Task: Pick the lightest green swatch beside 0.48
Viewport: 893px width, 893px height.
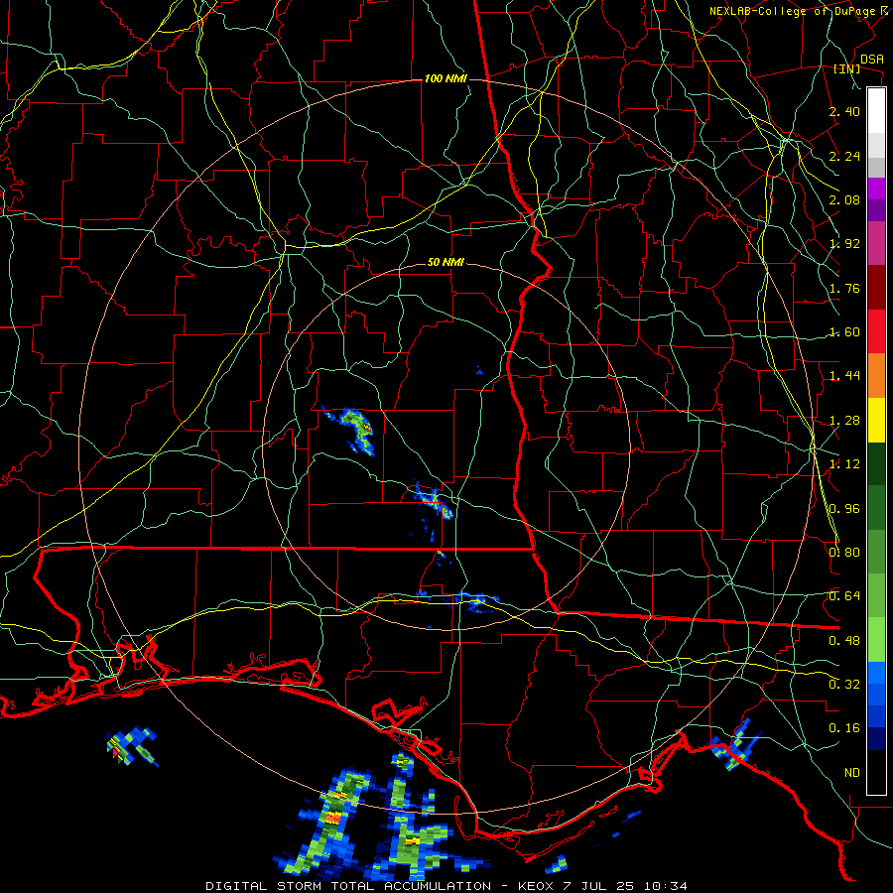Action: coord(876,640)
